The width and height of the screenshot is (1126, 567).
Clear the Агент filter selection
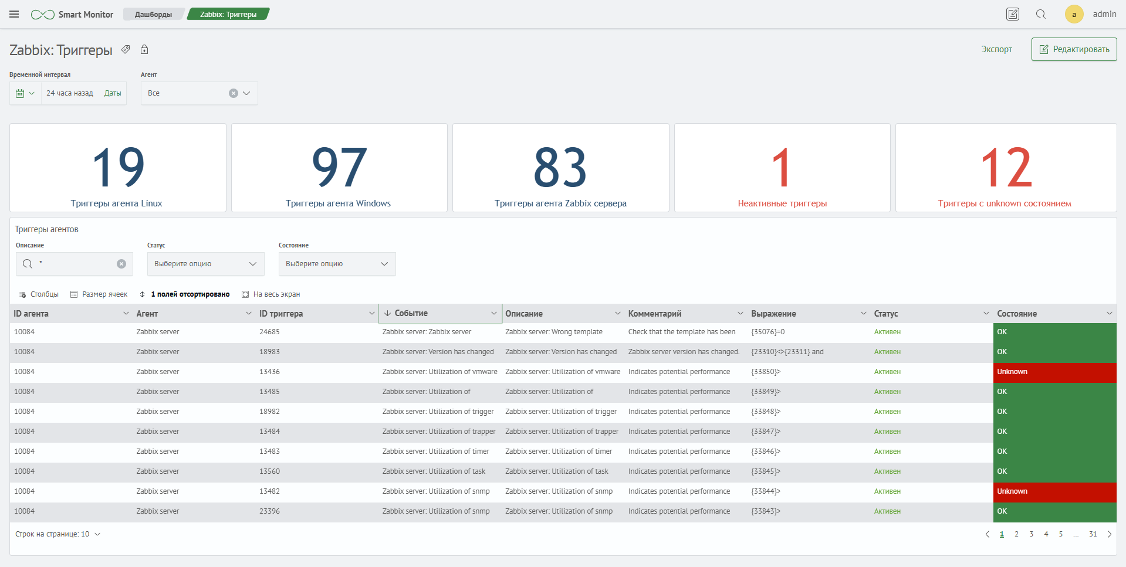tap(234, 93)
